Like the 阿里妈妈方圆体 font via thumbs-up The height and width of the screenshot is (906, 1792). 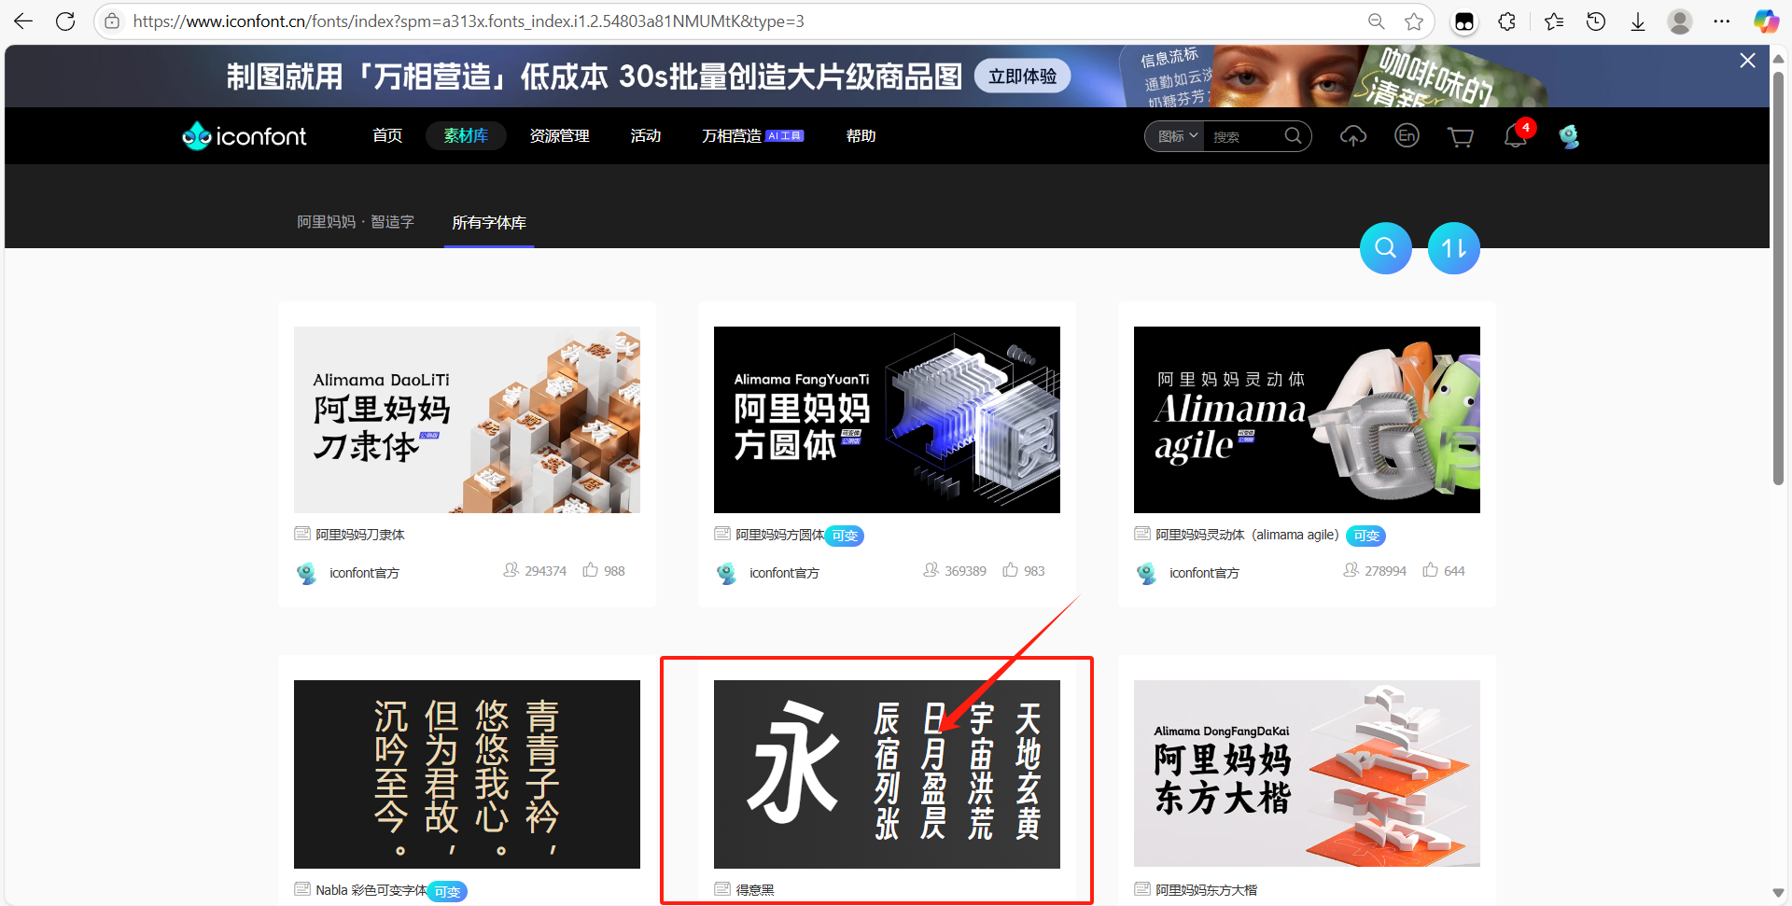1010,570
